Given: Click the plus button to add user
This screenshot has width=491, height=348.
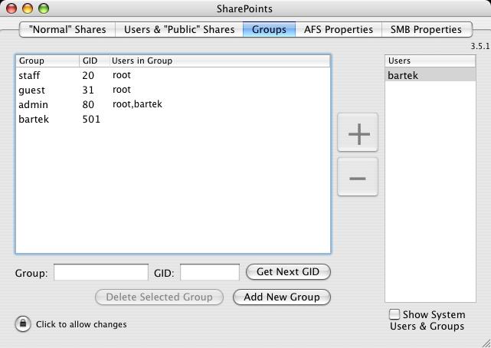Looking at the screenshot, I should coord(358,133).
